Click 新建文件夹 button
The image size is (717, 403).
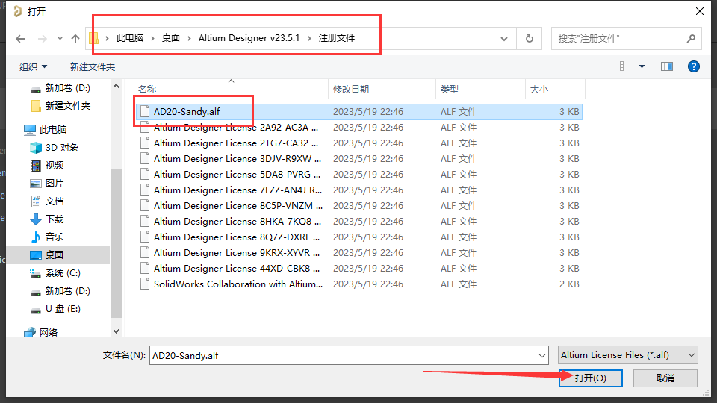(x=93, y=66)
